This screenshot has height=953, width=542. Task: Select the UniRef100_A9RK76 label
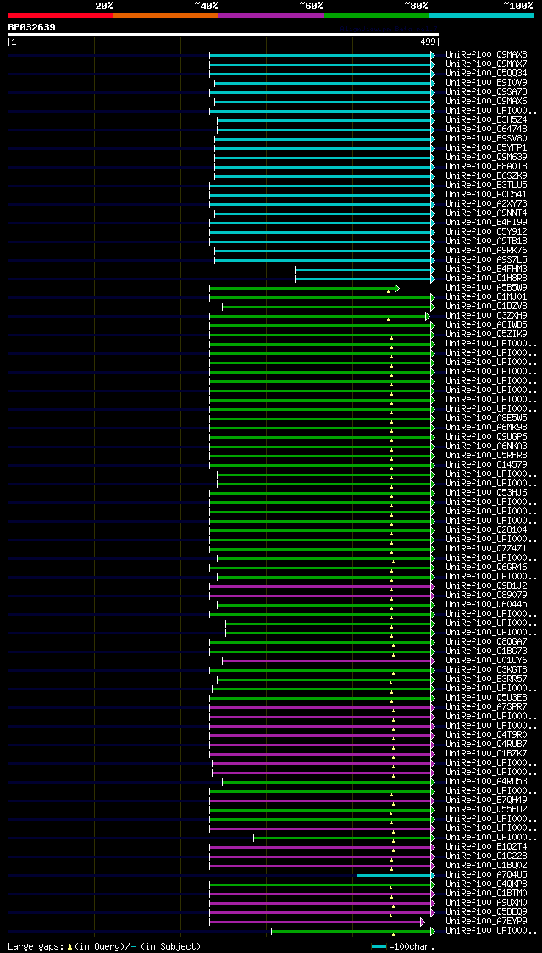coord(486,251)
